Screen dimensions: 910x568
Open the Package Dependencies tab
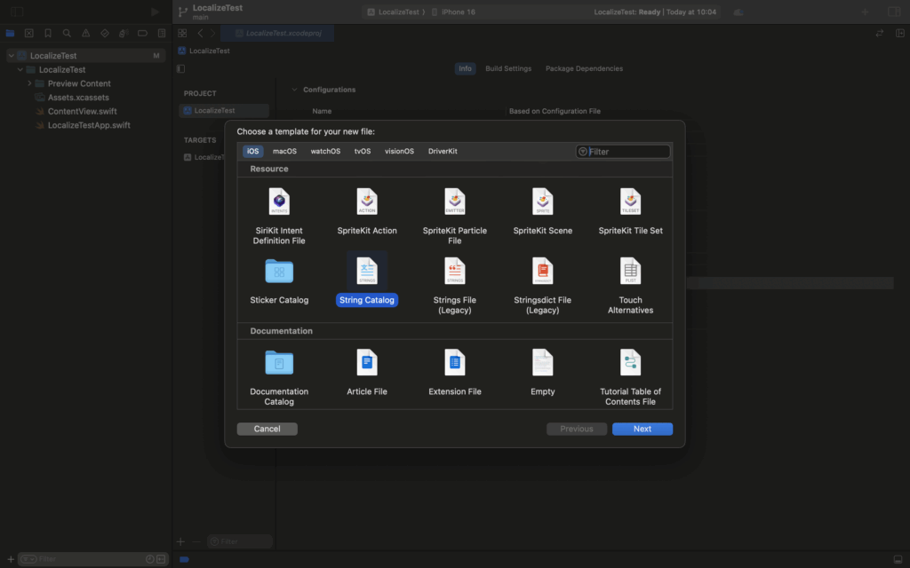click(x=584, y=68)
